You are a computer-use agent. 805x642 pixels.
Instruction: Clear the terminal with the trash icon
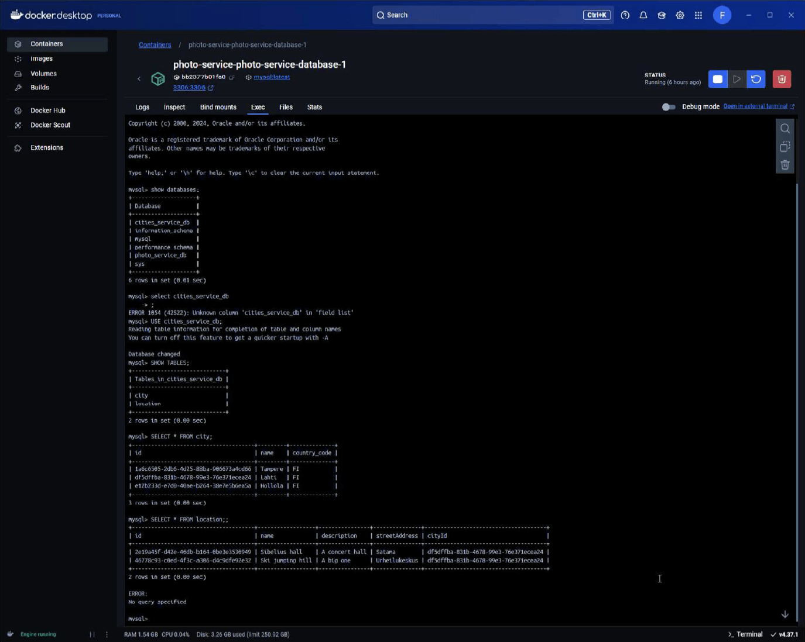tap(785, 165)
